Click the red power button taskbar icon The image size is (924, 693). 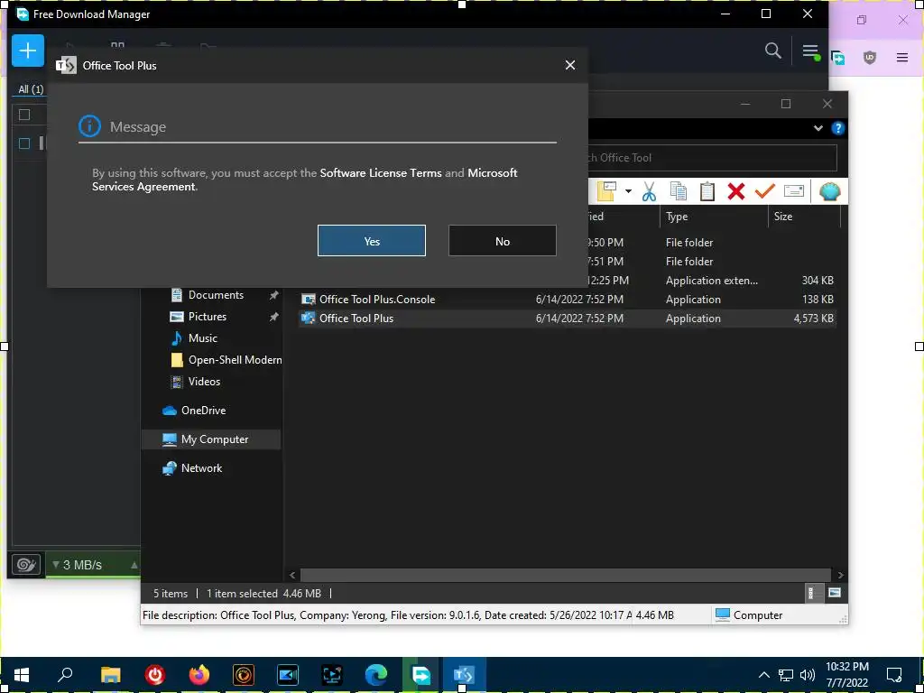pyautogui.click(x=154, y=675)
